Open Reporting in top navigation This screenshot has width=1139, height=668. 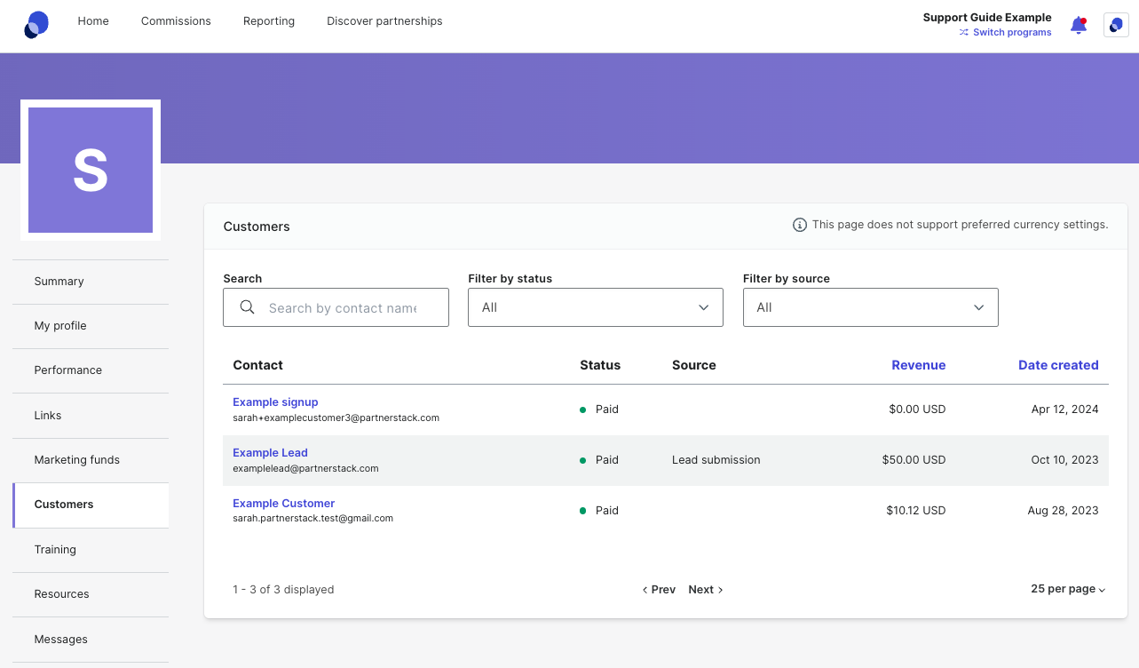click(x=269, y=21)
